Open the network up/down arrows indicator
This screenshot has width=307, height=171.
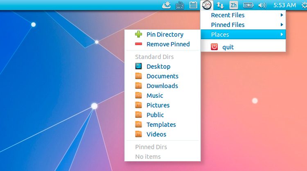click(220, 5)
